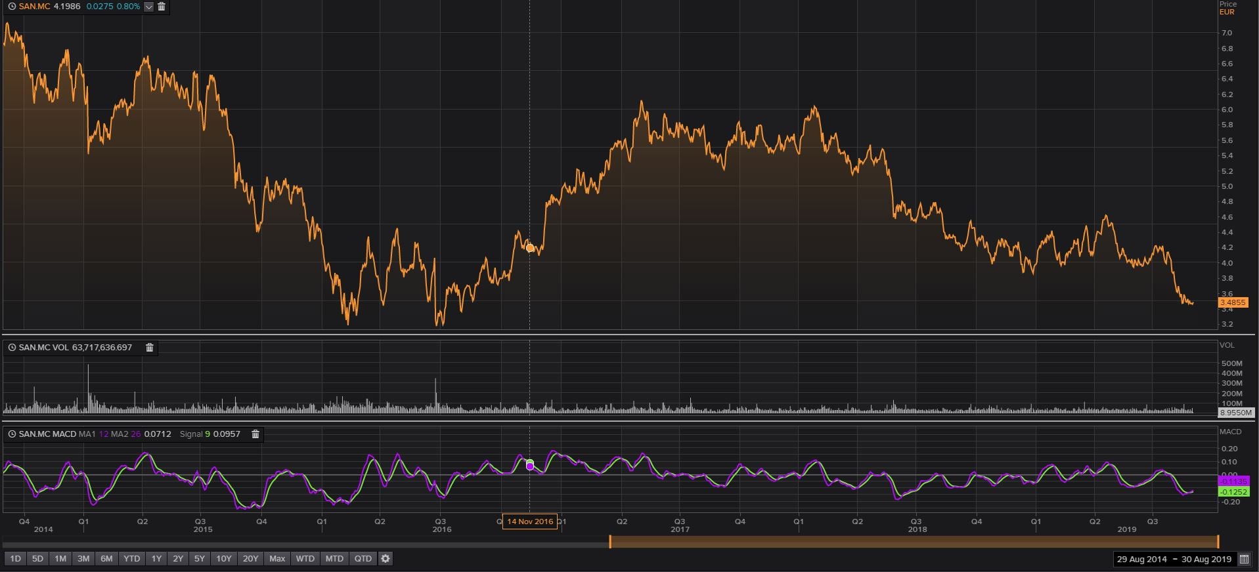Remove the SAN.MC VOL volume panel
Screen dimensions: 1259x572
149,348
